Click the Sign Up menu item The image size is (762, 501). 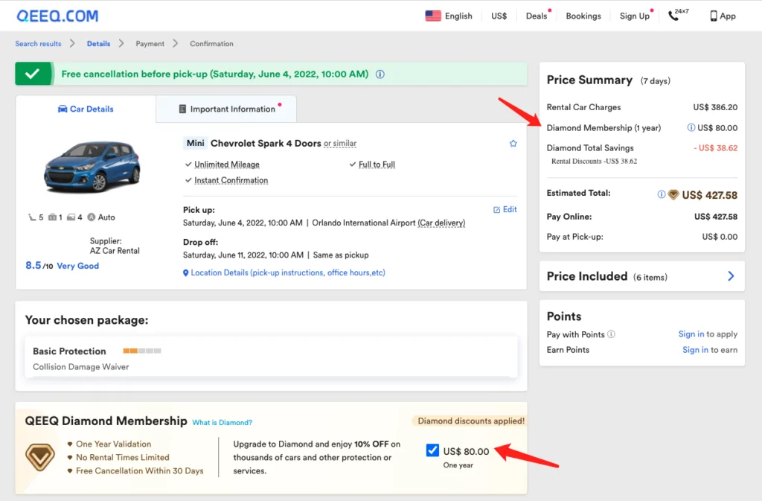[x=634, y=16]
